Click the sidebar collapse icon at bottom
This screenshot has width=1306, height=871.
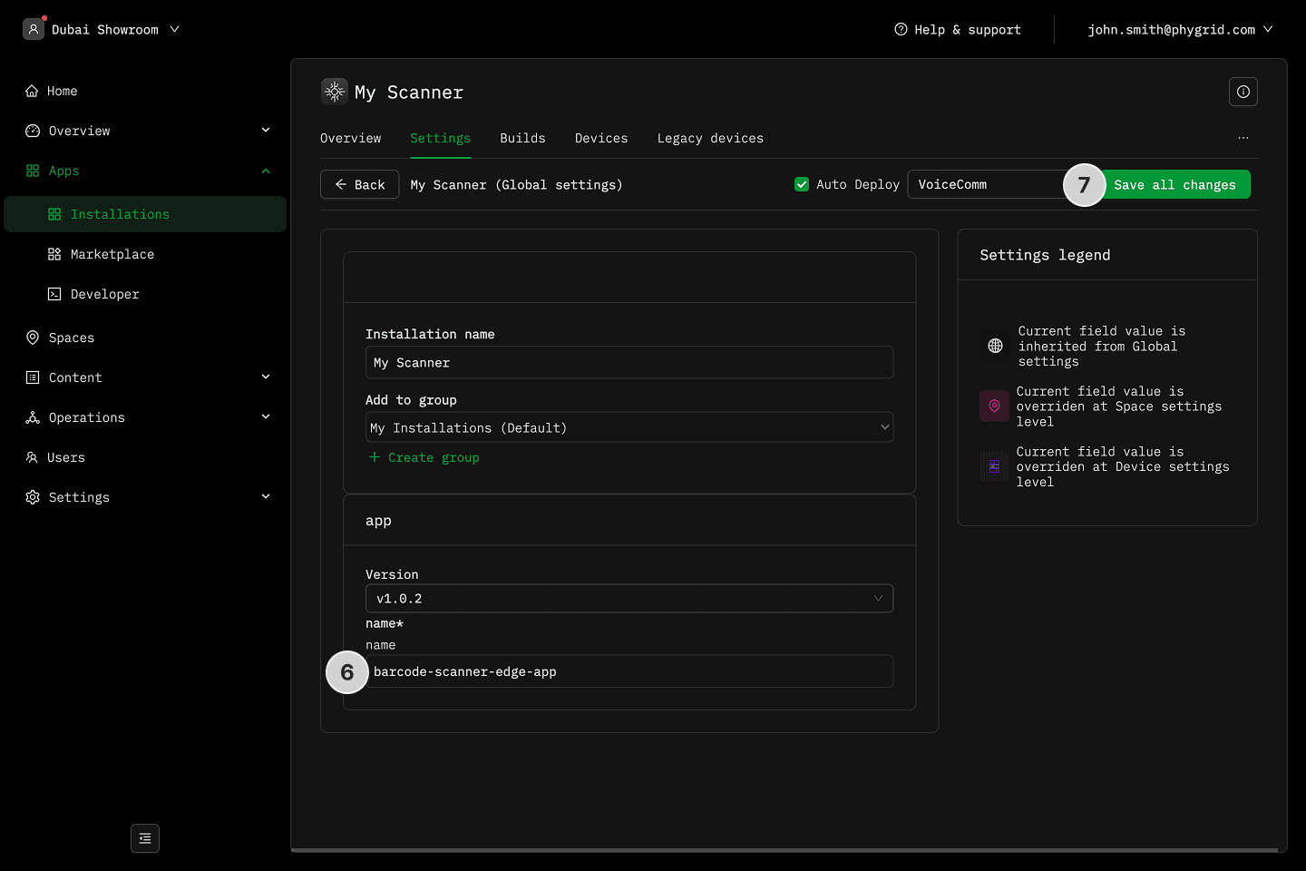pos(145,838)
